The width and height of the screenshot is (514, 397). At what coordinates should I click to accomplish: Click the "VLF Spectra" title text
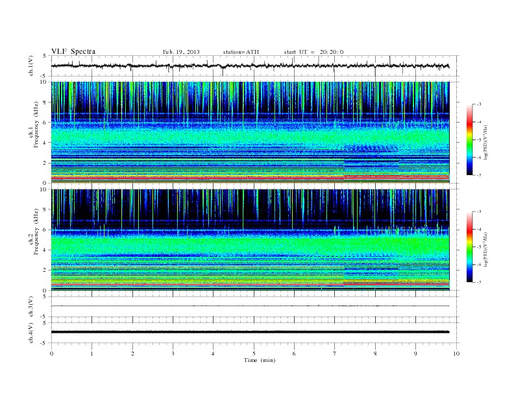(73, 51)
